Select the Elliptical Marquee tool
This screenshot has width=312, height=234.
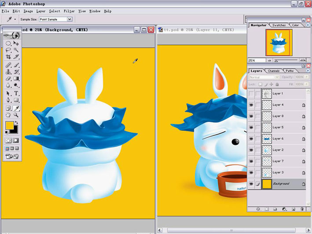coord(8,43)
